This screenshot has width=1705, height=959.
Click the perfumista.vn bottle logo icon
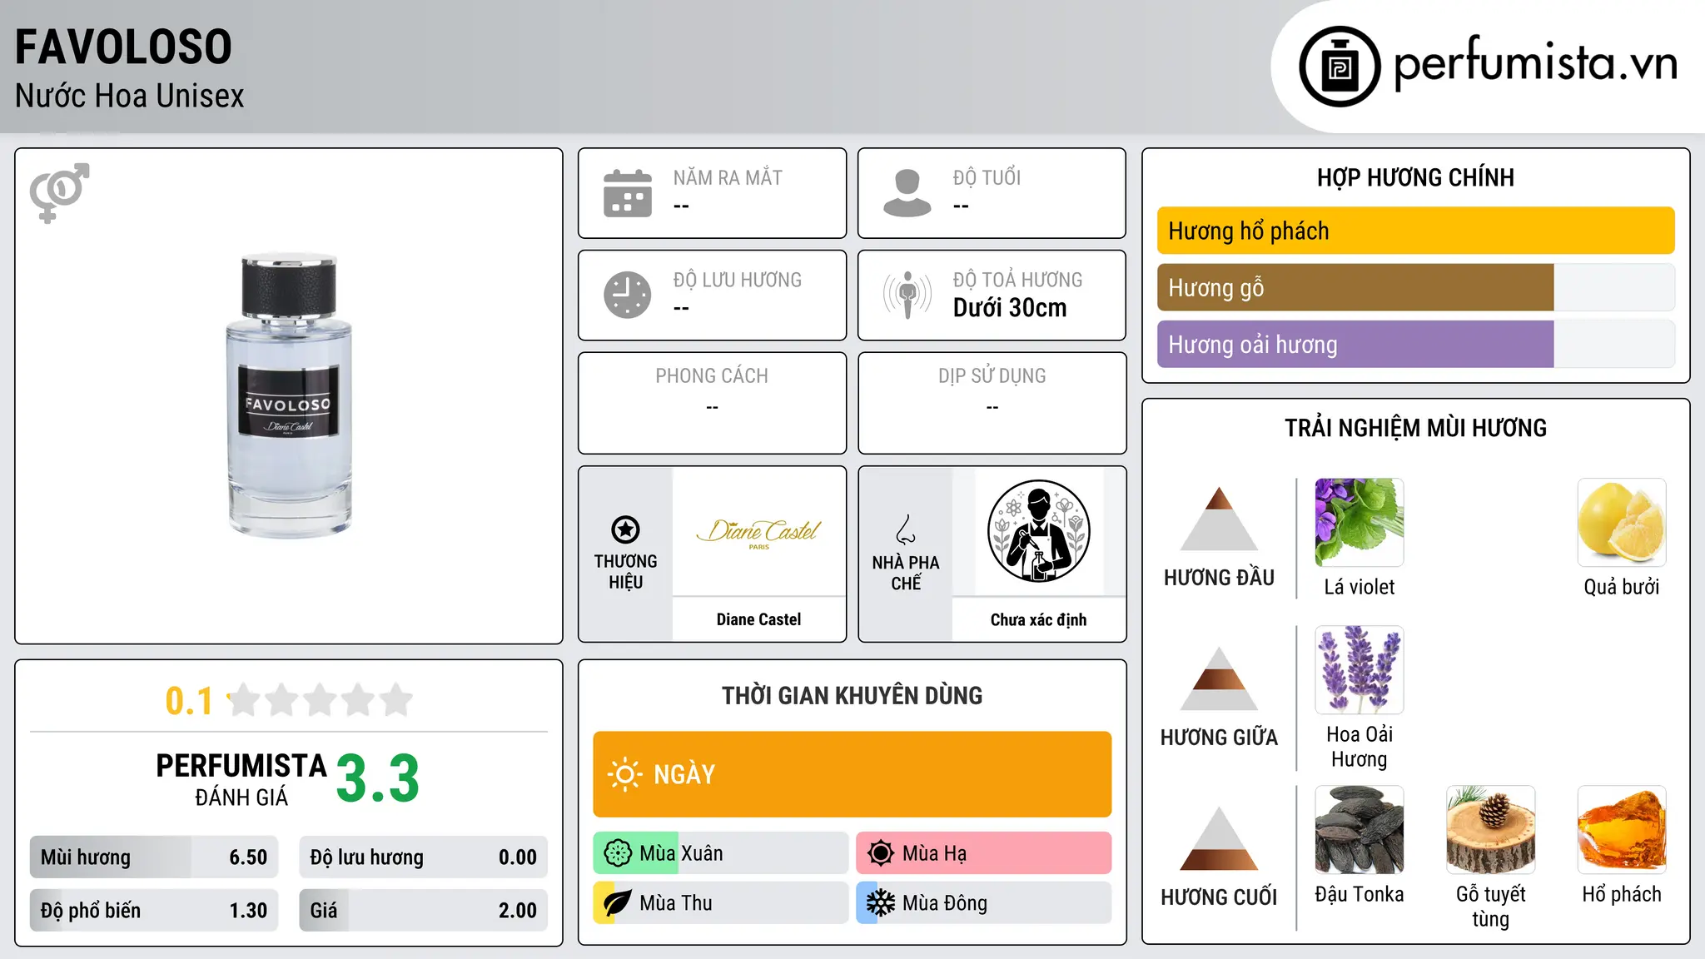coord(1340,67)
